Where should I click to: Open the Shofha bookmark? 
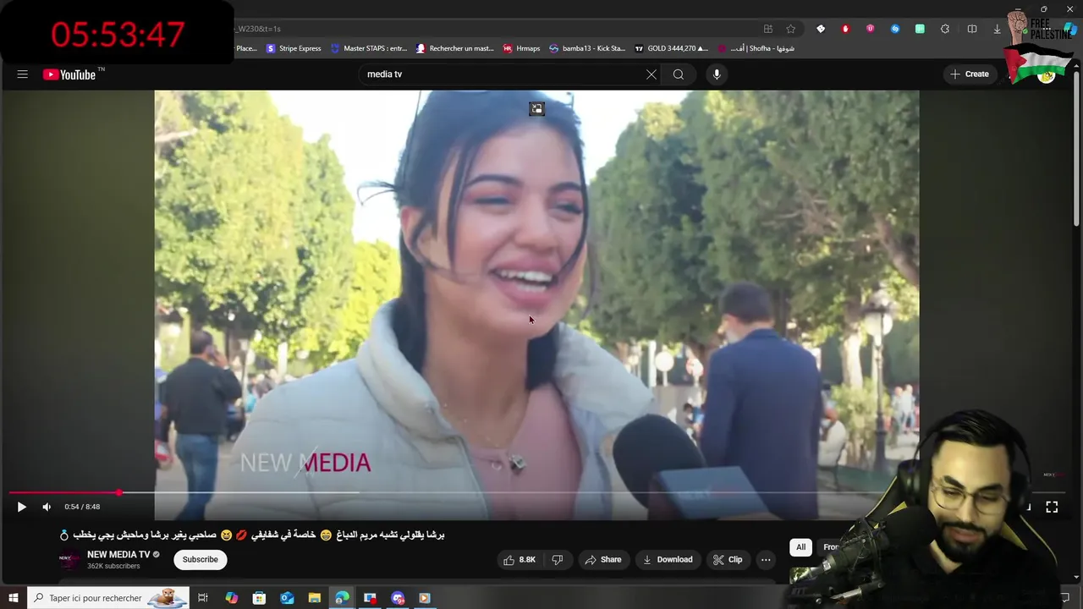[x=756, y=48]
